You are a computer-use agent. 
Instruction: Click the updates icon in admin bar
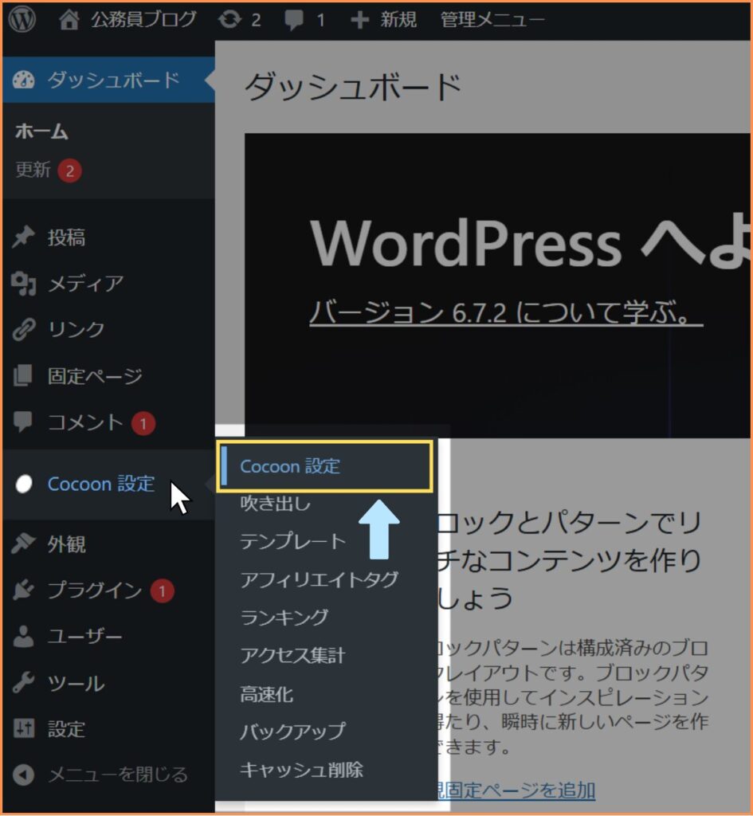tap(230, 20)
